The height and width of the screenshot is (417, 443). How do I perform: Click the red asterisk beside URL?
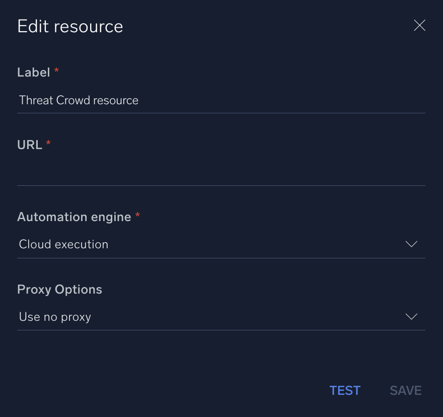coord(49,144)
